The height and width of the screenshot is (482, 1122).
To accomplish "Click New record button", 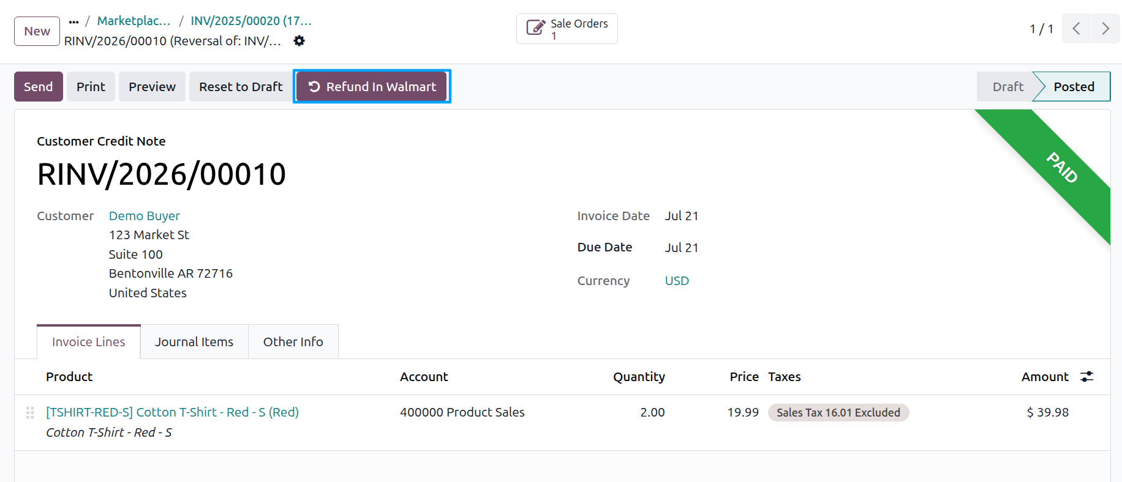I will pyautogui.click(x=37, y=31).
